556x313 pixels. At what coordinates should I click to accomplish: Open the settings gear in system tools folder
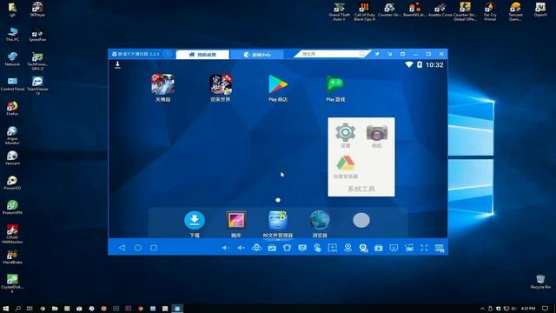346,136
